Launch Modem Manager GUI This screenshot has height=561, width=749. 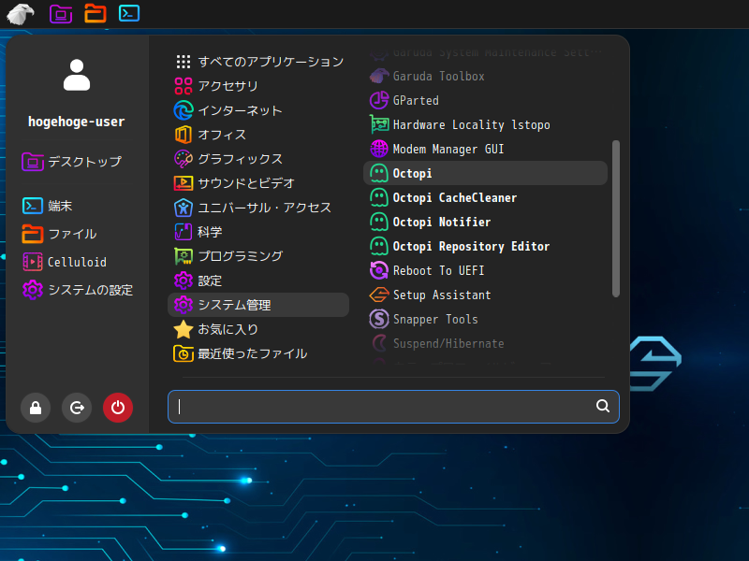pos(485,150)
